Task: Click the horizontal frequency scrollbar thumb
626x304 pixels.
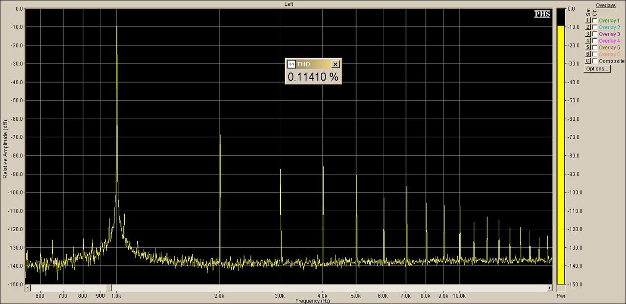Action: click(x=109, y=288)
